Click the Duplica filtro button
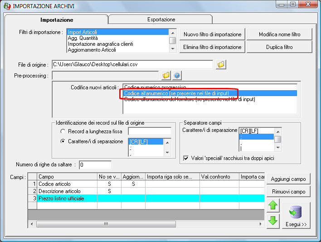The height and width of the screenshot is (242, 321). coord(279,47)
